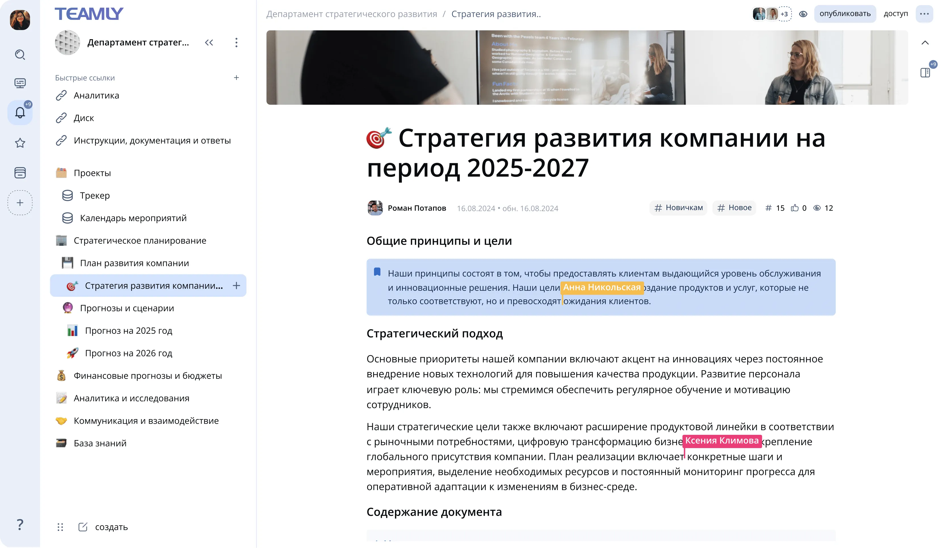Viewport: 946px width, 548px height.
Task: Click the page cover image
Action: coord(587,67)
